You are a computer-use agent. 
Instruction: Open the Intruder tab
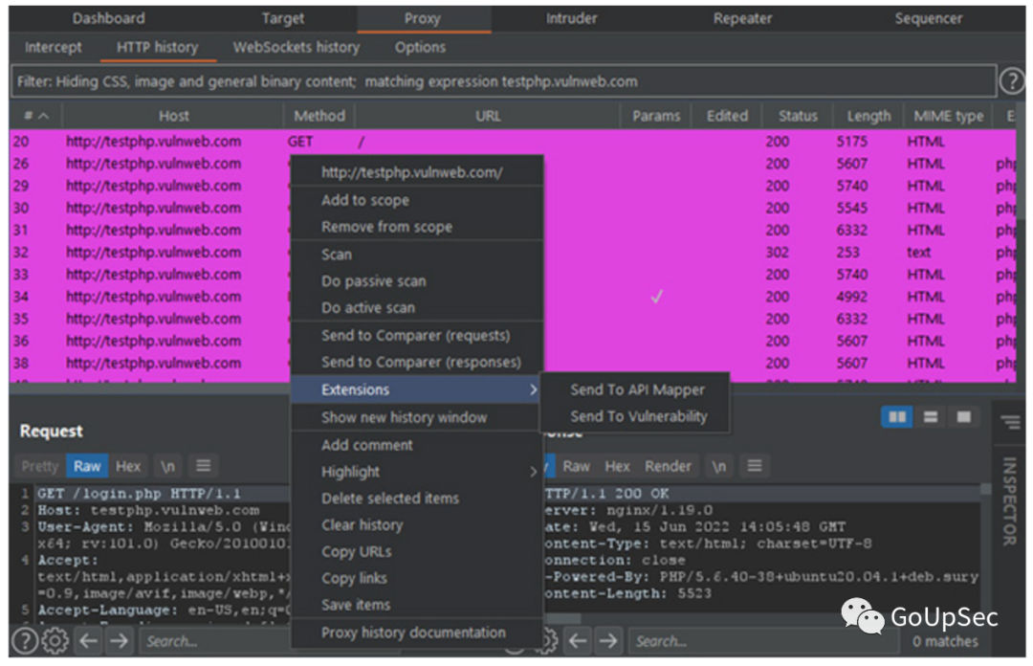click(x=571, y=18)
